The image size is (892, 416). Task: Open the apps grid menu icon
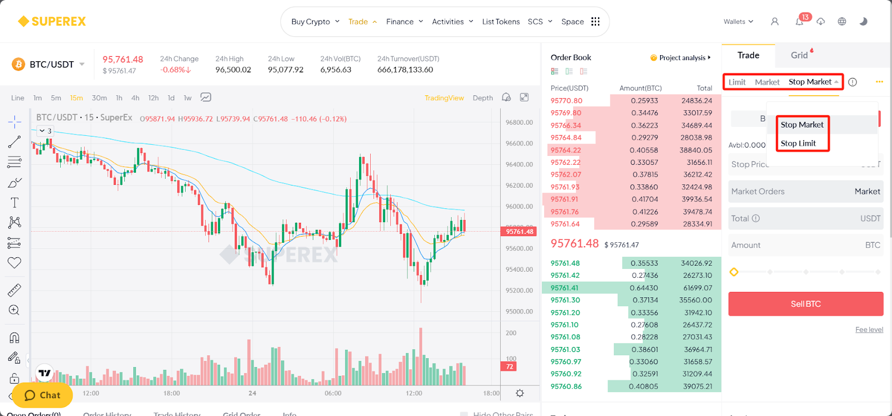coord(595,21)
